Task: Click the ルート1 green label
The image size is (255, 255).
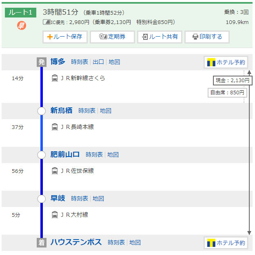Action: [x=20, y=13]
